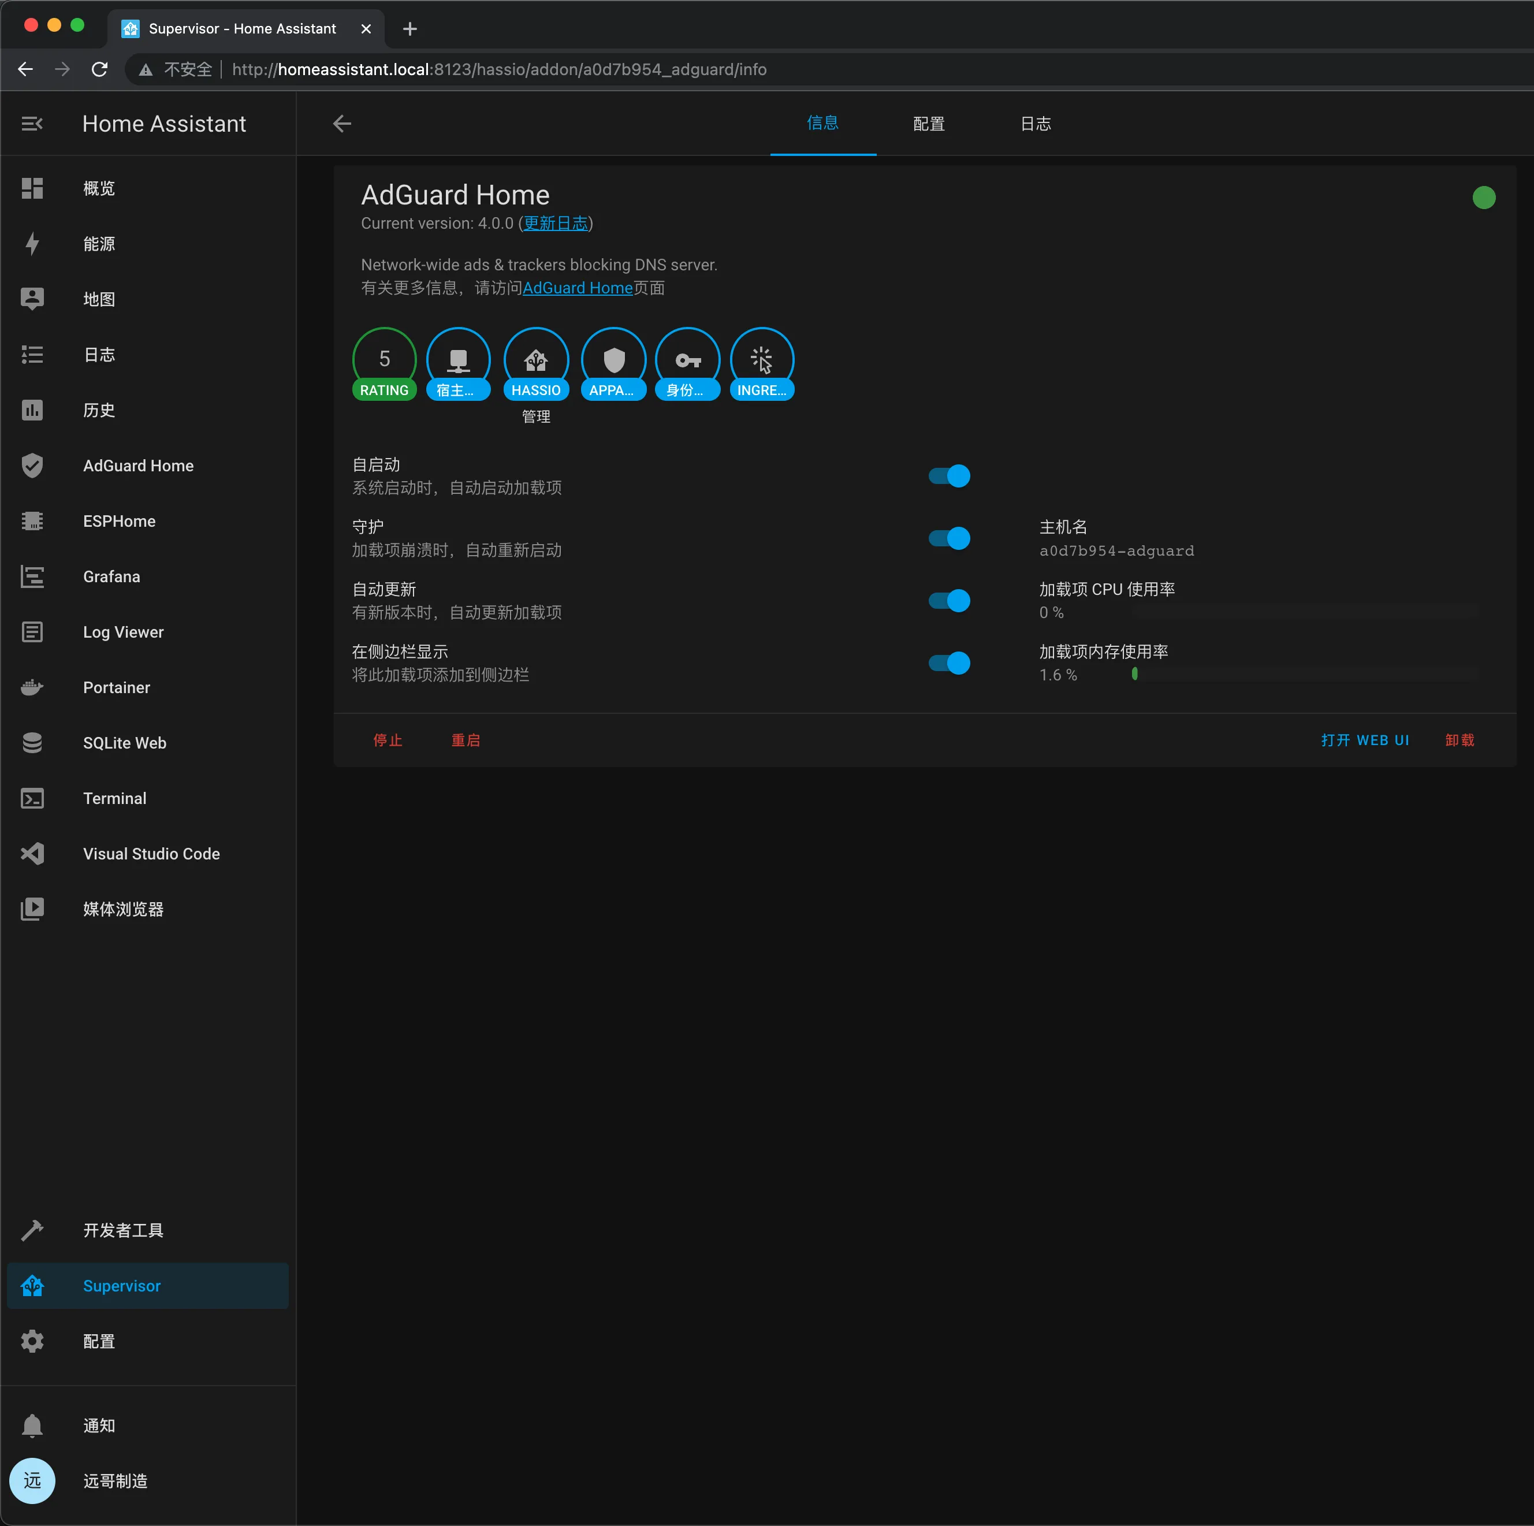Viewport: 1534px width, 1526px height.
Task: Click the 更新日志 (changelog) link
Action: (556, 224)
